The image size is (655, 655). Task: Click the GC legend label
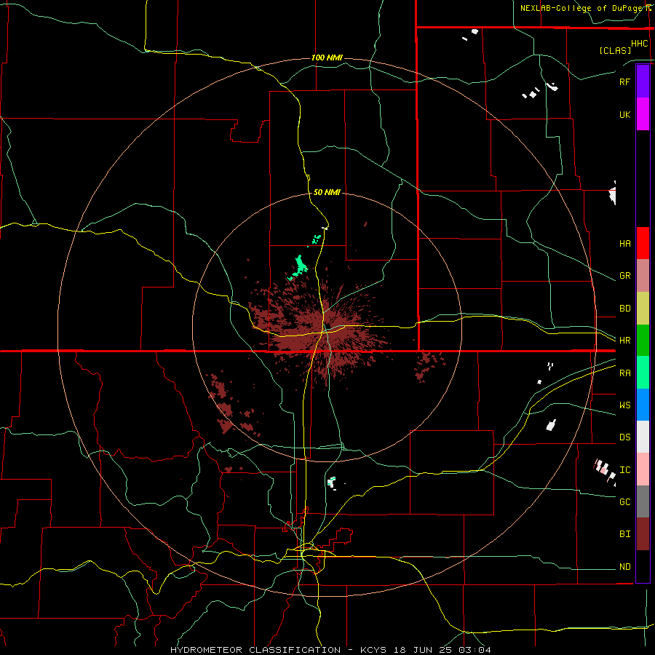point(624,501)
